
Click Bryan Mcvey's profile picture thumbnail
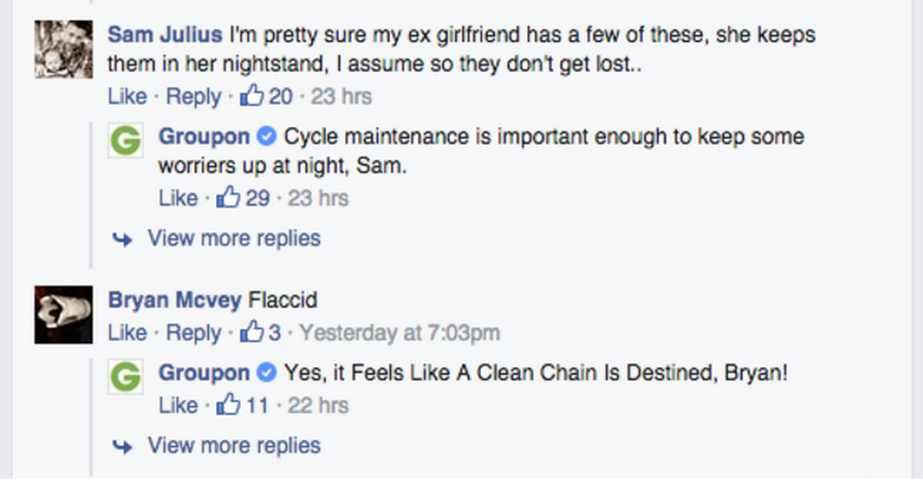[63, 314]
